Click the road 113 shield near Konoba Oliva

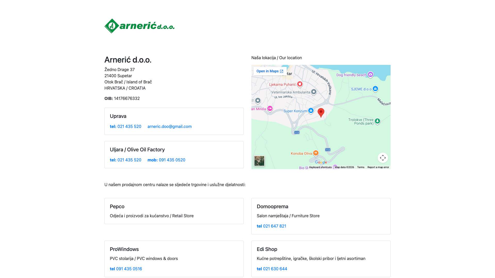point(328,150)
